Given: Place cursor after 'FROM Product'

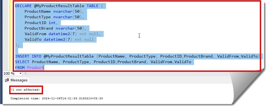Looking at the screenshot, I should click(44, 68).
